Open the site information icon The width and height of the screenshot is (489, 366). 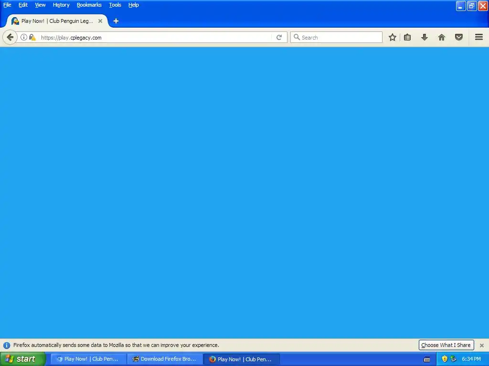click(x=24, y=37)
